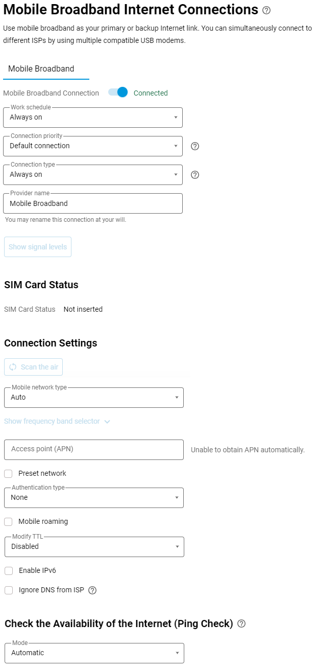Select the Mobile Broadband tab
The width and height of the screenshot is (318, 669).
pos(41,69)
